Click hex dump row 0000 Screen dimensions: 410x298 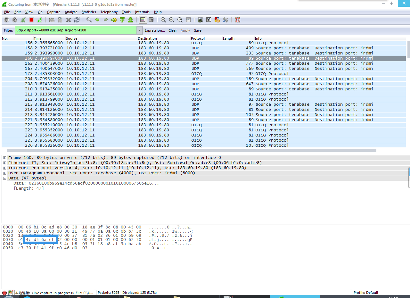click(x=98, y=227)
